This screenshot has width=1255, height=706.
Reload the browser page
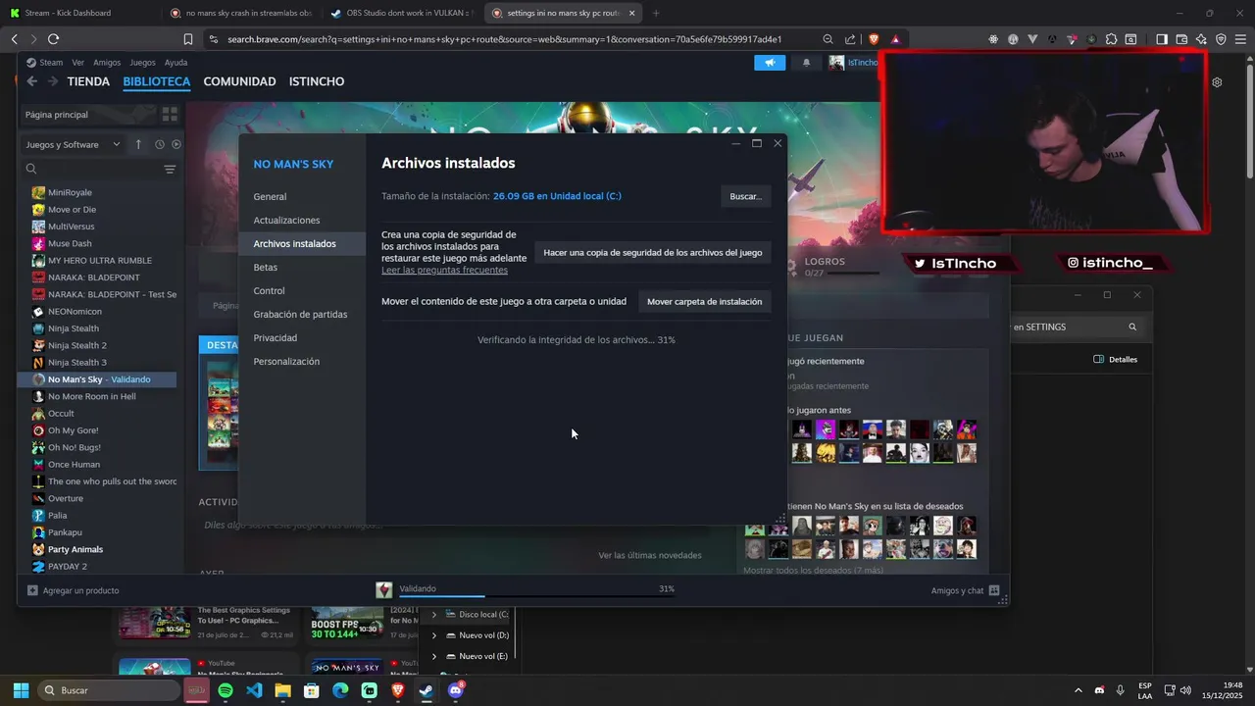[x=53, y=39]
